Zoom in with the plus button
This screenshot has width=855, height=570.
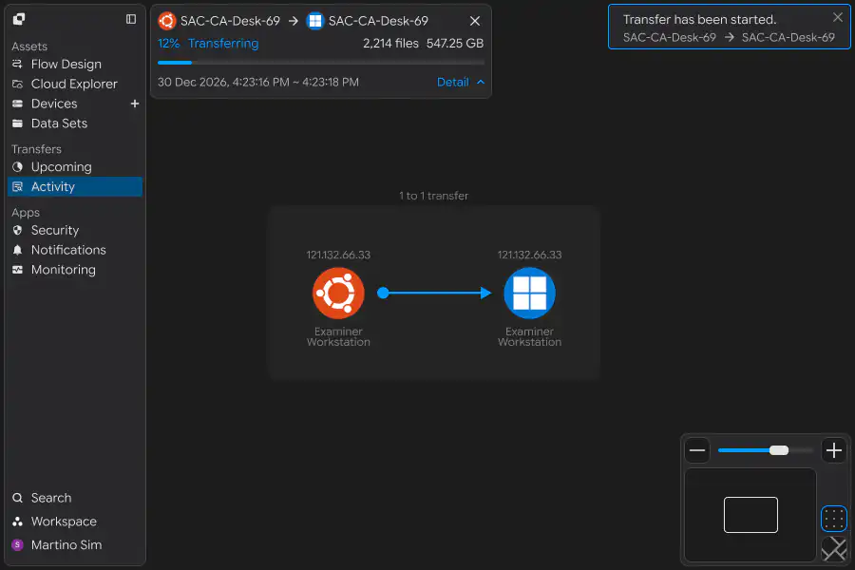[x=834, y=450]
